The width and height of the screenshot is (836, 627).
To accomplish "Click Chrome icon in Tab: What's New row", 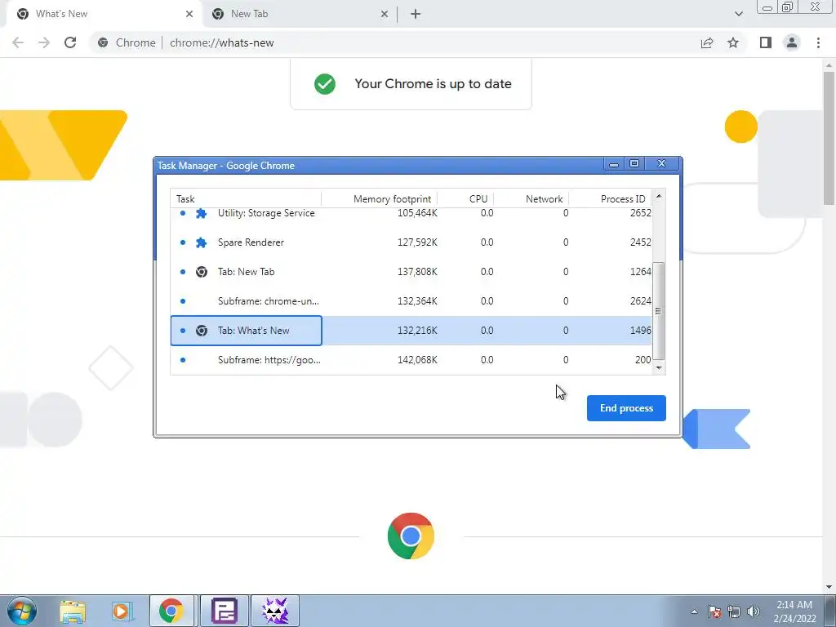I will [201, 331].
